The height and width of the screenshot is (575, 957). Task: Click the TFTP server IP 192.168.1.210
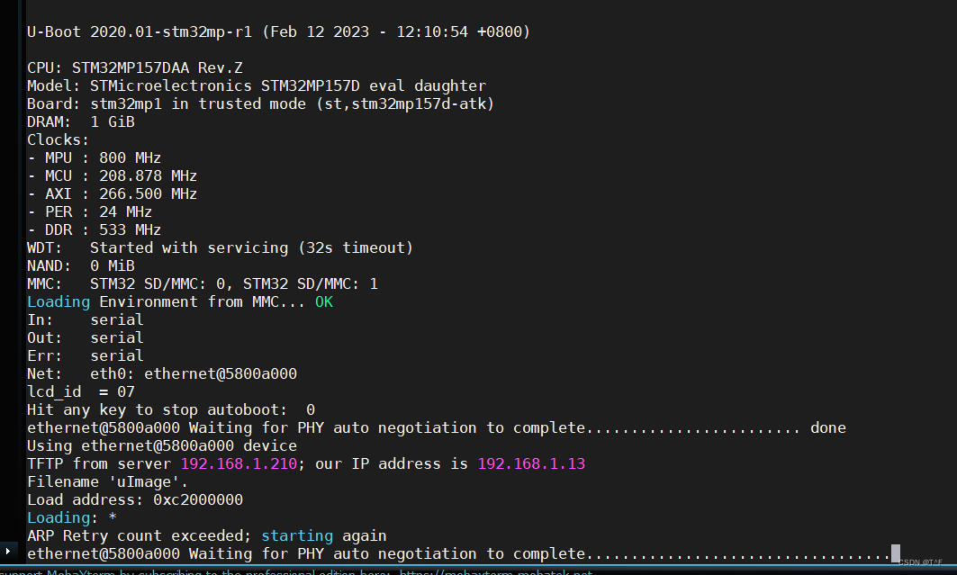(239, 463)
